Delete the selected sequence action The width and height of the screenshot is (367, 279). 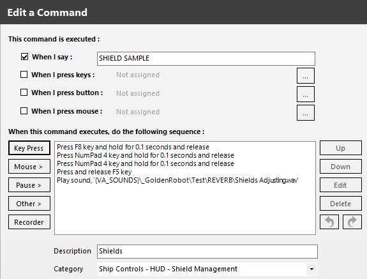point(341,204)
